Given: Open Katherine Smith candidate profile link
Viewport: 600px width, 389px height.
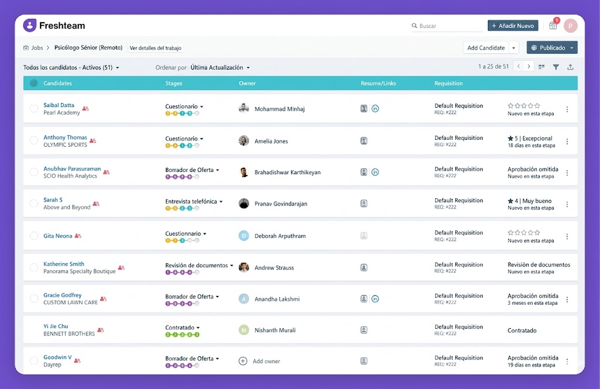Looking at the screenshot, I should pyautogui.click(x=63, y=264).
